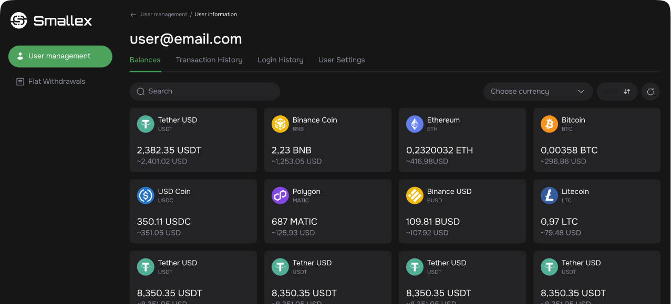Viewport: 671px width, 304px height.
Task: Click the ~351.05 USD value
Action: pyautogui.click(x=159, y=233)
